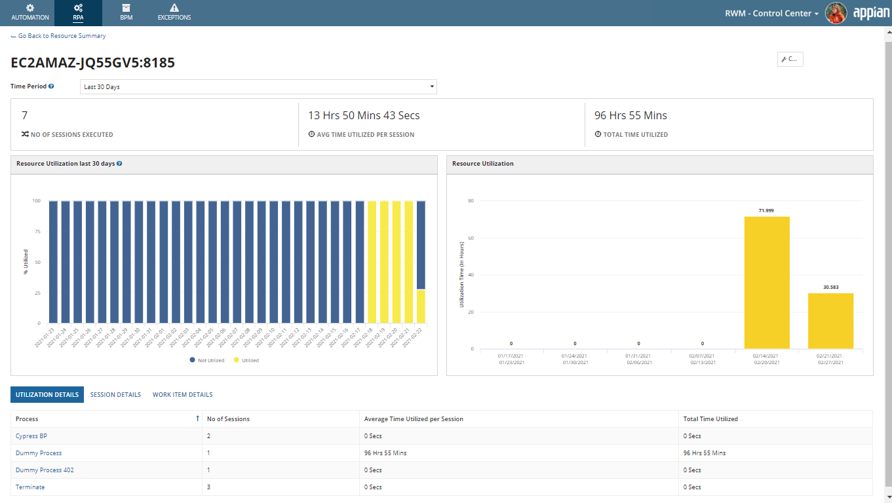This screenshot has height=503, width=892.
Task: Open the Terminate process link
Action: (30, 487)
